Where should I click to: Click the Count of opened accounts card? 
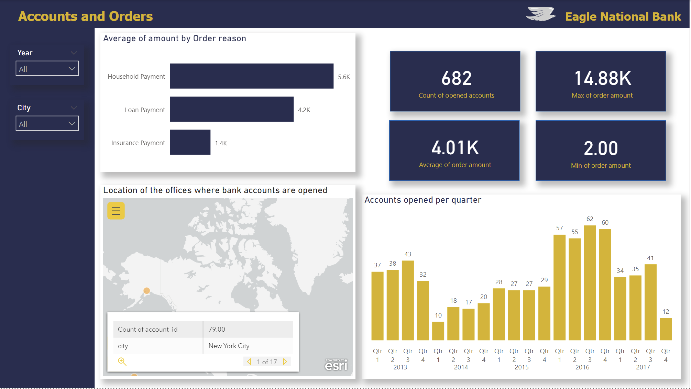(455, 81)
